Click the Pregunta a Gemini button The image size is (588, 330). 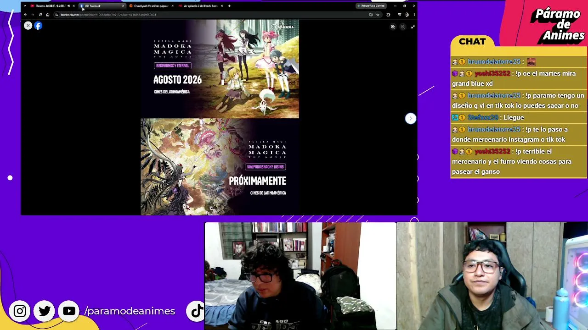(x=371, y=6)
